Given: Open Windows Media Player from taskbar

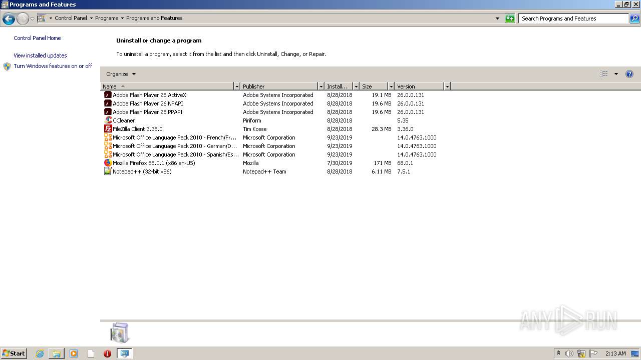Looking at the screenshot, I should pyautogui.click(x=74, y=353).
